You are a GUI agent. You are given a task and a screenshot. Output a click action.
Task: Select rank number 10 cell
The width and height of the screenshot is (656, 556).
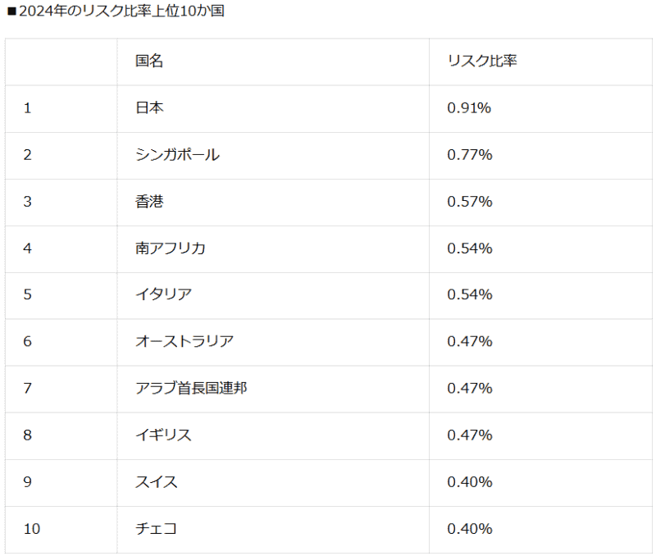[x=31, y=528]
